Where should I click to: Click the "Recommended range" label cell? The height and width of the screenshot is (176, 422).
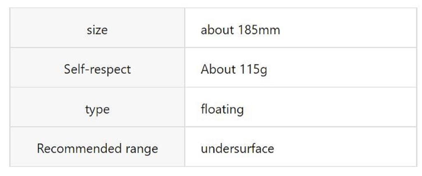click(97, 149)
